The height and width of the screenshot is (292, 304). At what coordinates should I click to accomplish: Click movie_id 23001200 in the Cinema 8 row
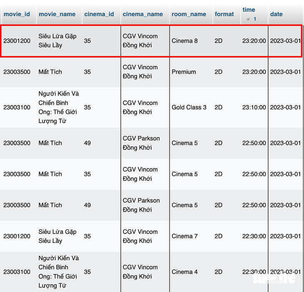[x=17, y=41]
